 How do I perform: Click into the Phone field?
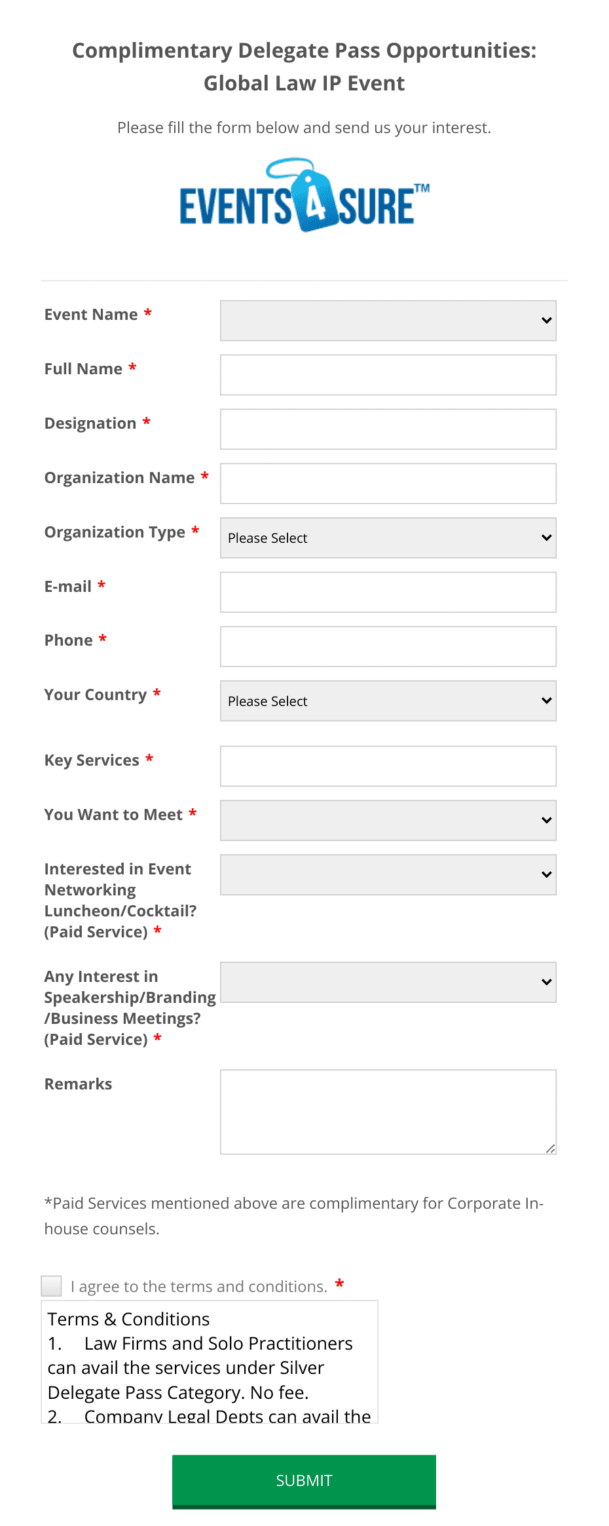pyautogui.click(x=388, y=646)
